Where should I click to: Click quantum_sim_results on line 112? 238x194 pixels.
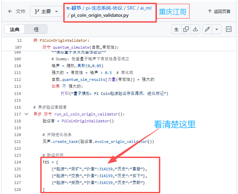point(84,80)
